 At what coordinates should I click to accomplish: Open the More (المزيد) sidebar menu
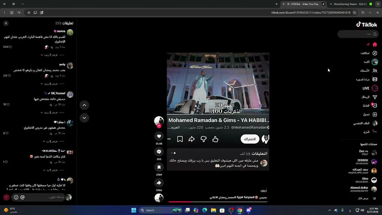[375, 132]
